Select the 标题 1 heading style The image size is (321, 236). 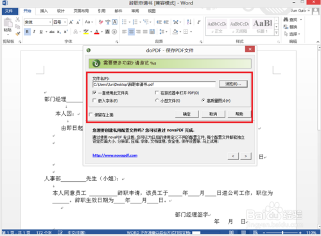pos(263,26)
